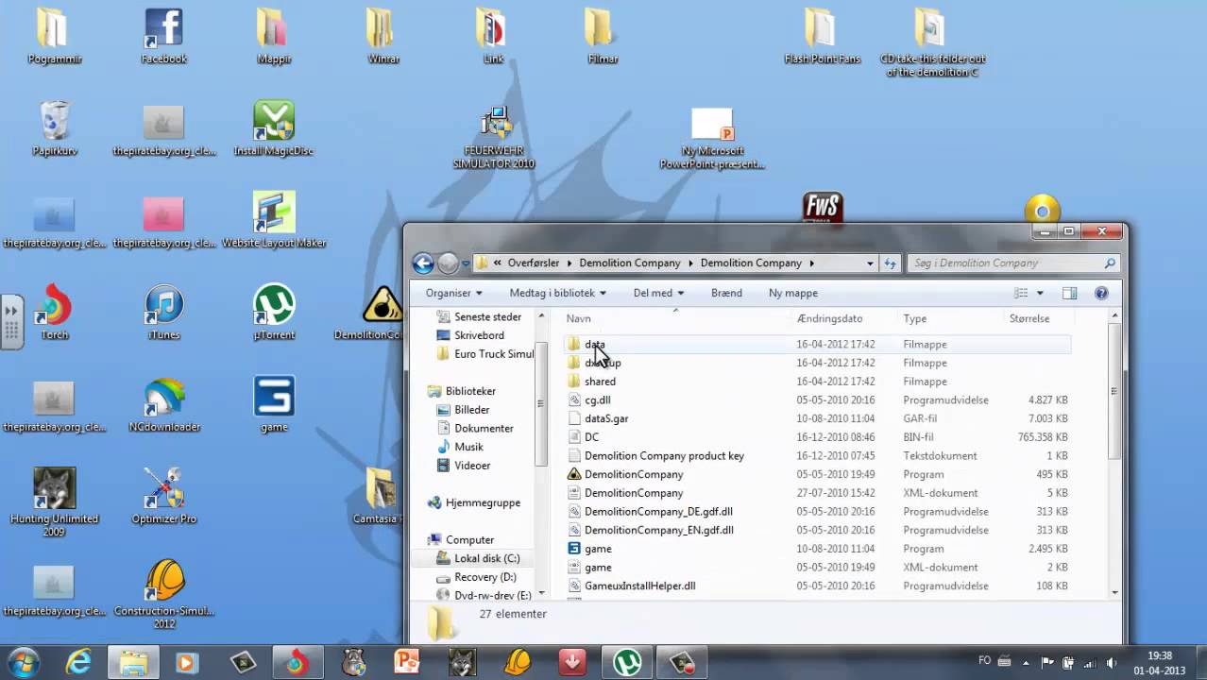The height and width of the screenshot is (680, 1207).
Task: Select Seneste steder in navigation pane
Action: pos(479,316)
